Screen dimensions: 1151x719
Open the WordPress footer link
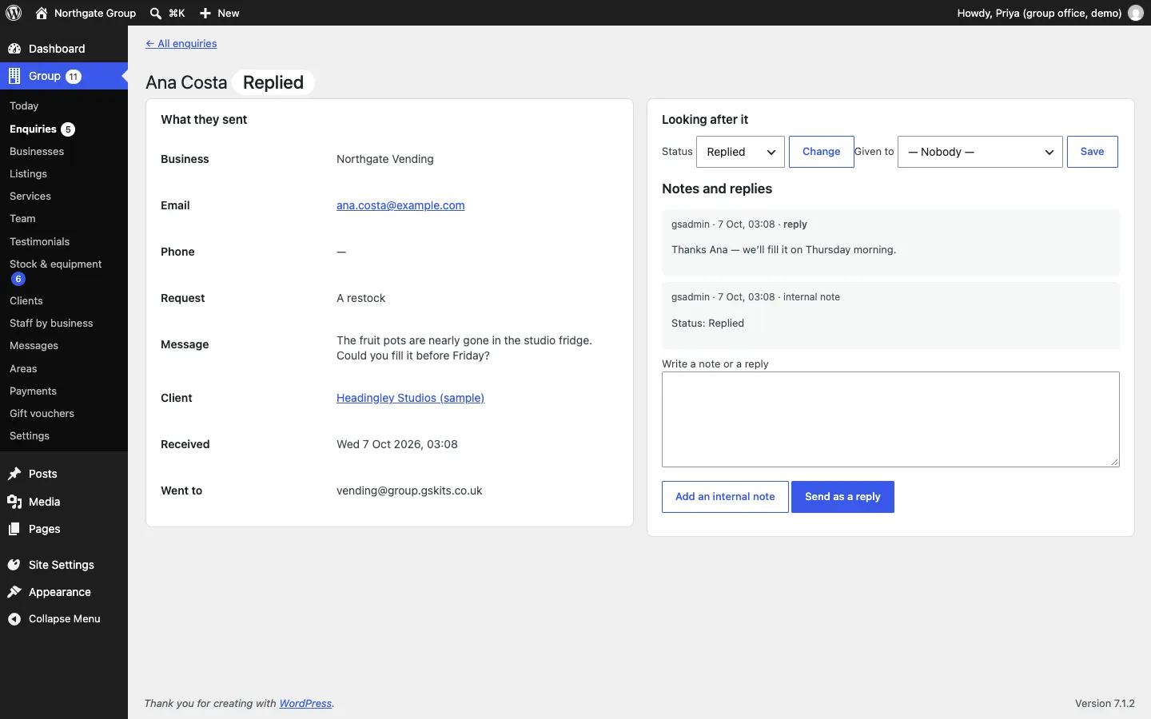pyautogui.click(x=305, y=704)
